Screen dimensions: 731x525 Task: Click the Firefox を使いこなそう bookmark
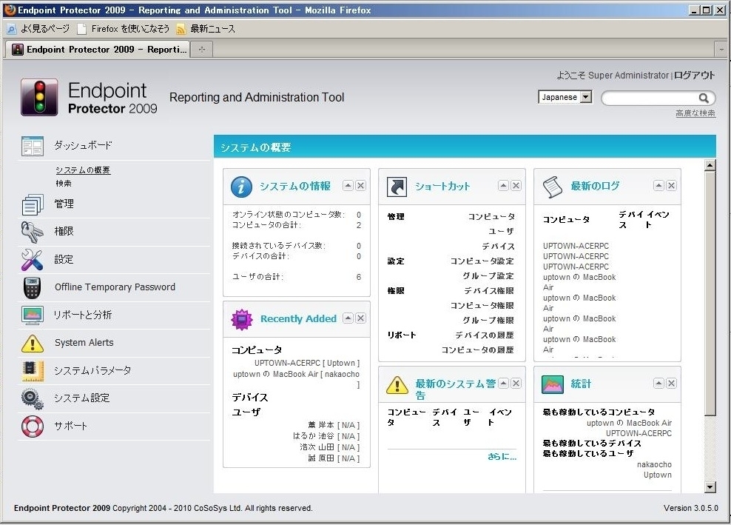[124, 29]
